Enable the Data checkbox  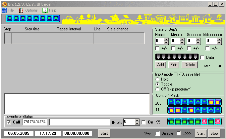click(202, 57)
